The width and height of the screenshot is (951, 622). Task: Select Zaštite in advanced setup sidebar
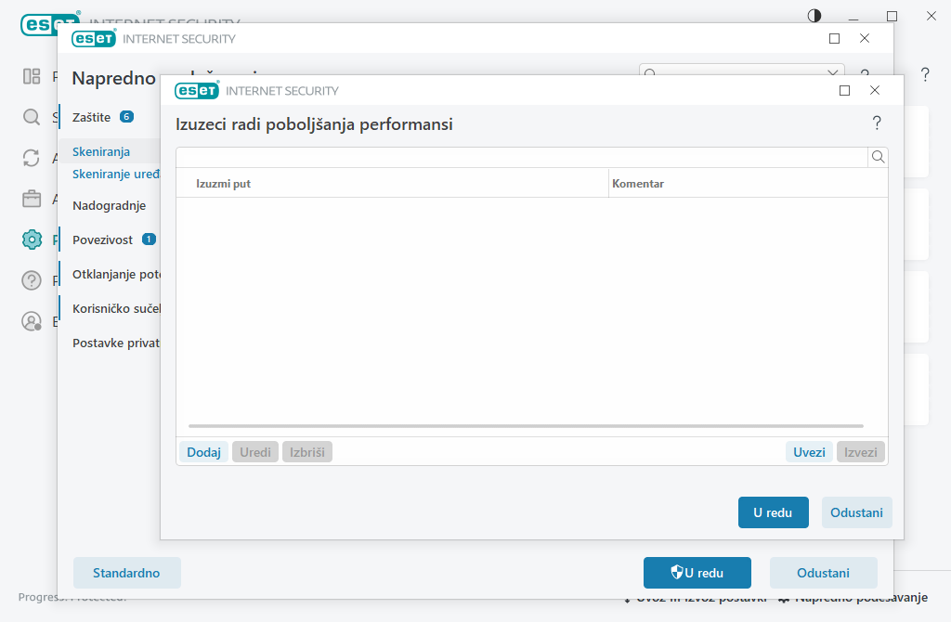92,117
